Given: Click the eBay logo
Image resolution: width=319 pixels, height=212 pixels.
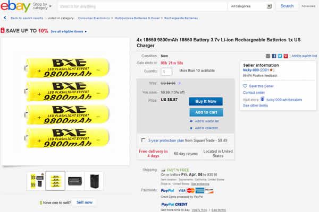Looking at the screenshot, I should [x=15, y=6].
